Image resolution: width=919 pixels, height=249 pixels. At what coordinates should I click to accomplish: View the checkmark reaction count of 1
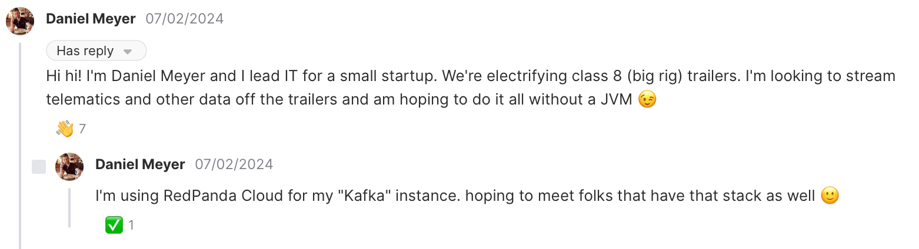[x=131, y=225]
